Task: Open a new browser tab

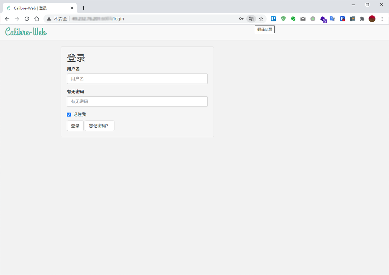Action: (x=84, y=8)
